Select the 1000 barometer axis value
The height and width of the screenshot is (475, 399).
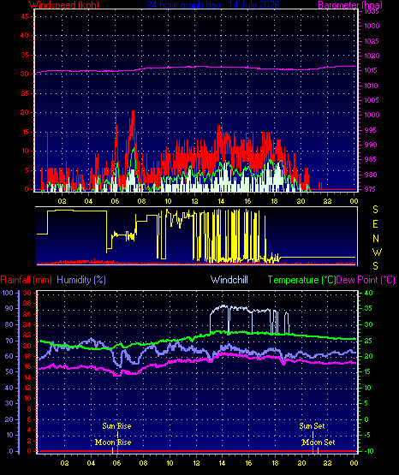click(372, 115)
